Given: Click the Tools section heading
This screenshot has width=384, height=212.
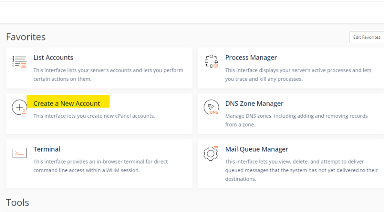Looking at the screenshot, I should (x=18, y=203).
